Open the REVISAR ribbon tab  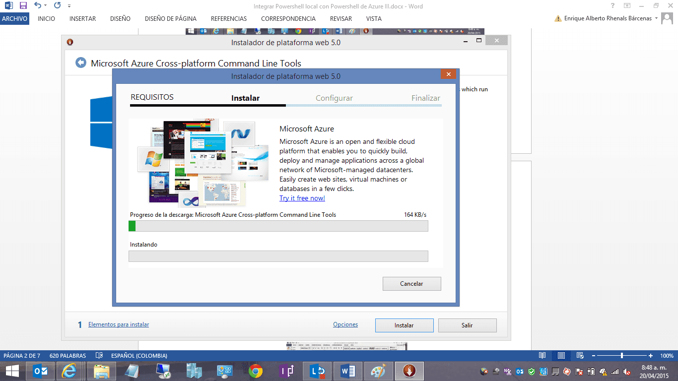click(340, 18)
